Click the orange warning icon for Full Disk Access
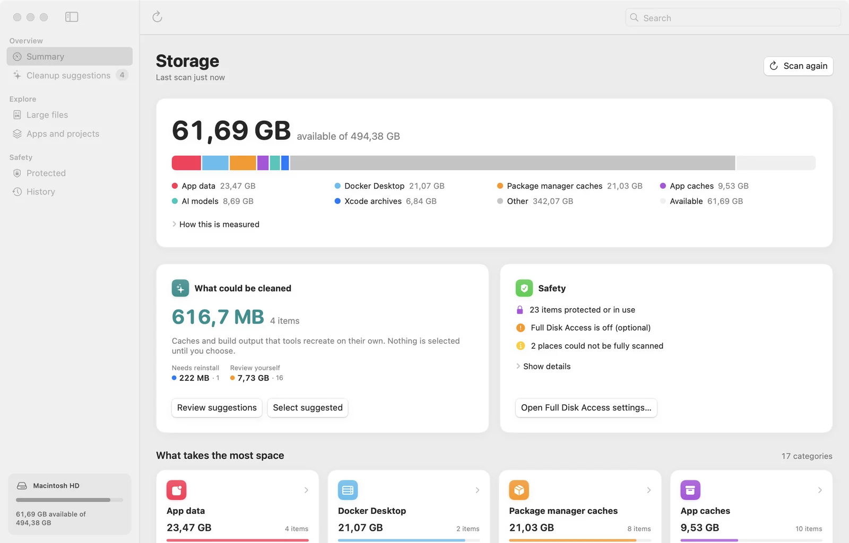Viewport: 849px width, 543px height. (x=521, y=328)
